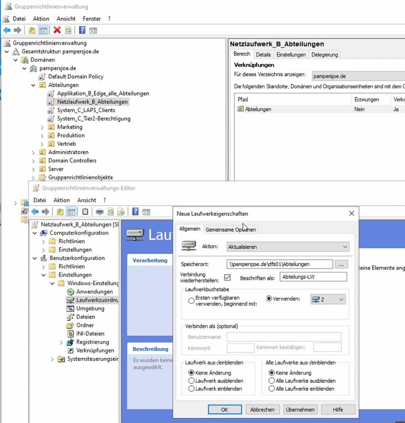Select System_C_Tier2-Berechtigung GPO
Viewport: 405px width, 423px height.
[94, 119]
